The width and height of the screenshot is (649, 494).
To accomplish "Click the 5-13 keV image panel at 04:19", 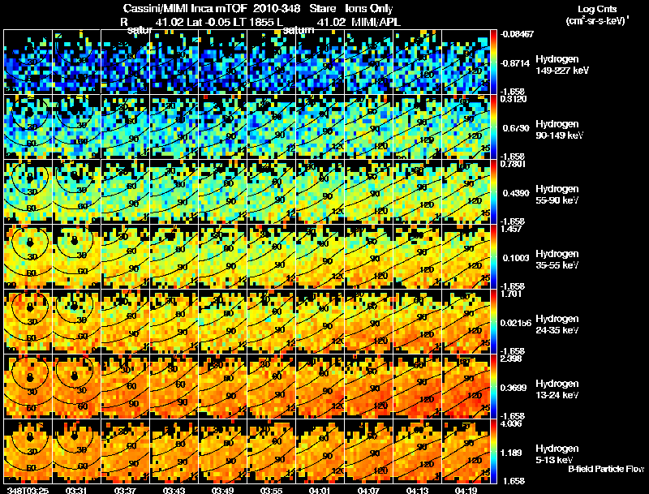I will (466, 451).
